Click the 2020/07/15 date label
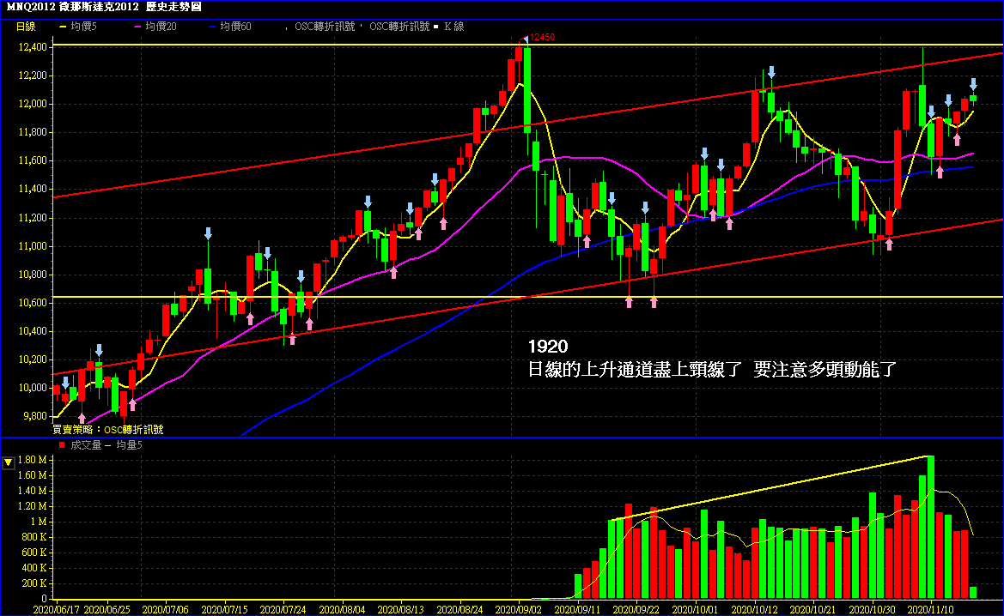This screenshot has height=616, width=1004. (x=225, y=610)
